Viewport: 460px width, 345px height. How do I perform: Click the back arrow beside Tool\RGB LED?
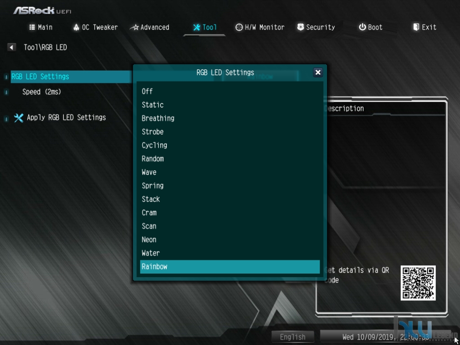point(11,47)
